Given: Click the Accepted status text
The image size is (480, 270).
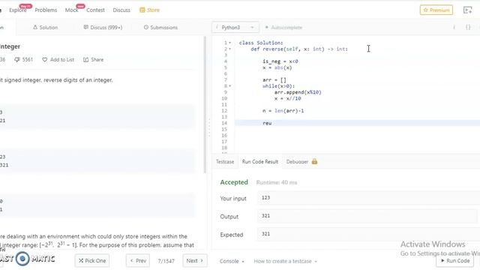Looking at the screenshot, I should (234, 182).
